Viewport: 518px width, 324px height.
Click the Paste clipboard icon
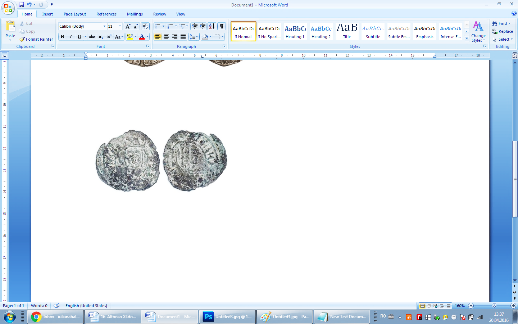click(10, 27)
